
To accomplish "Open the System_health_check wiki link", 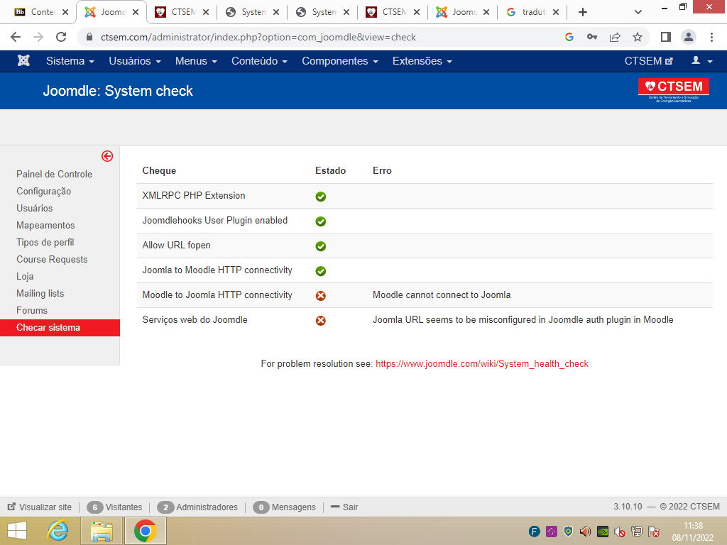I will point(482,364).
